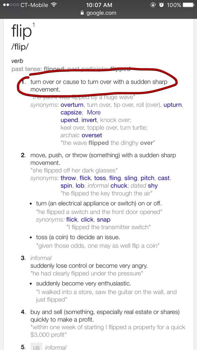The width and height of the screenshot is (197, 350).
Task: Tap the "invert" synonym link
Action: 89,120
